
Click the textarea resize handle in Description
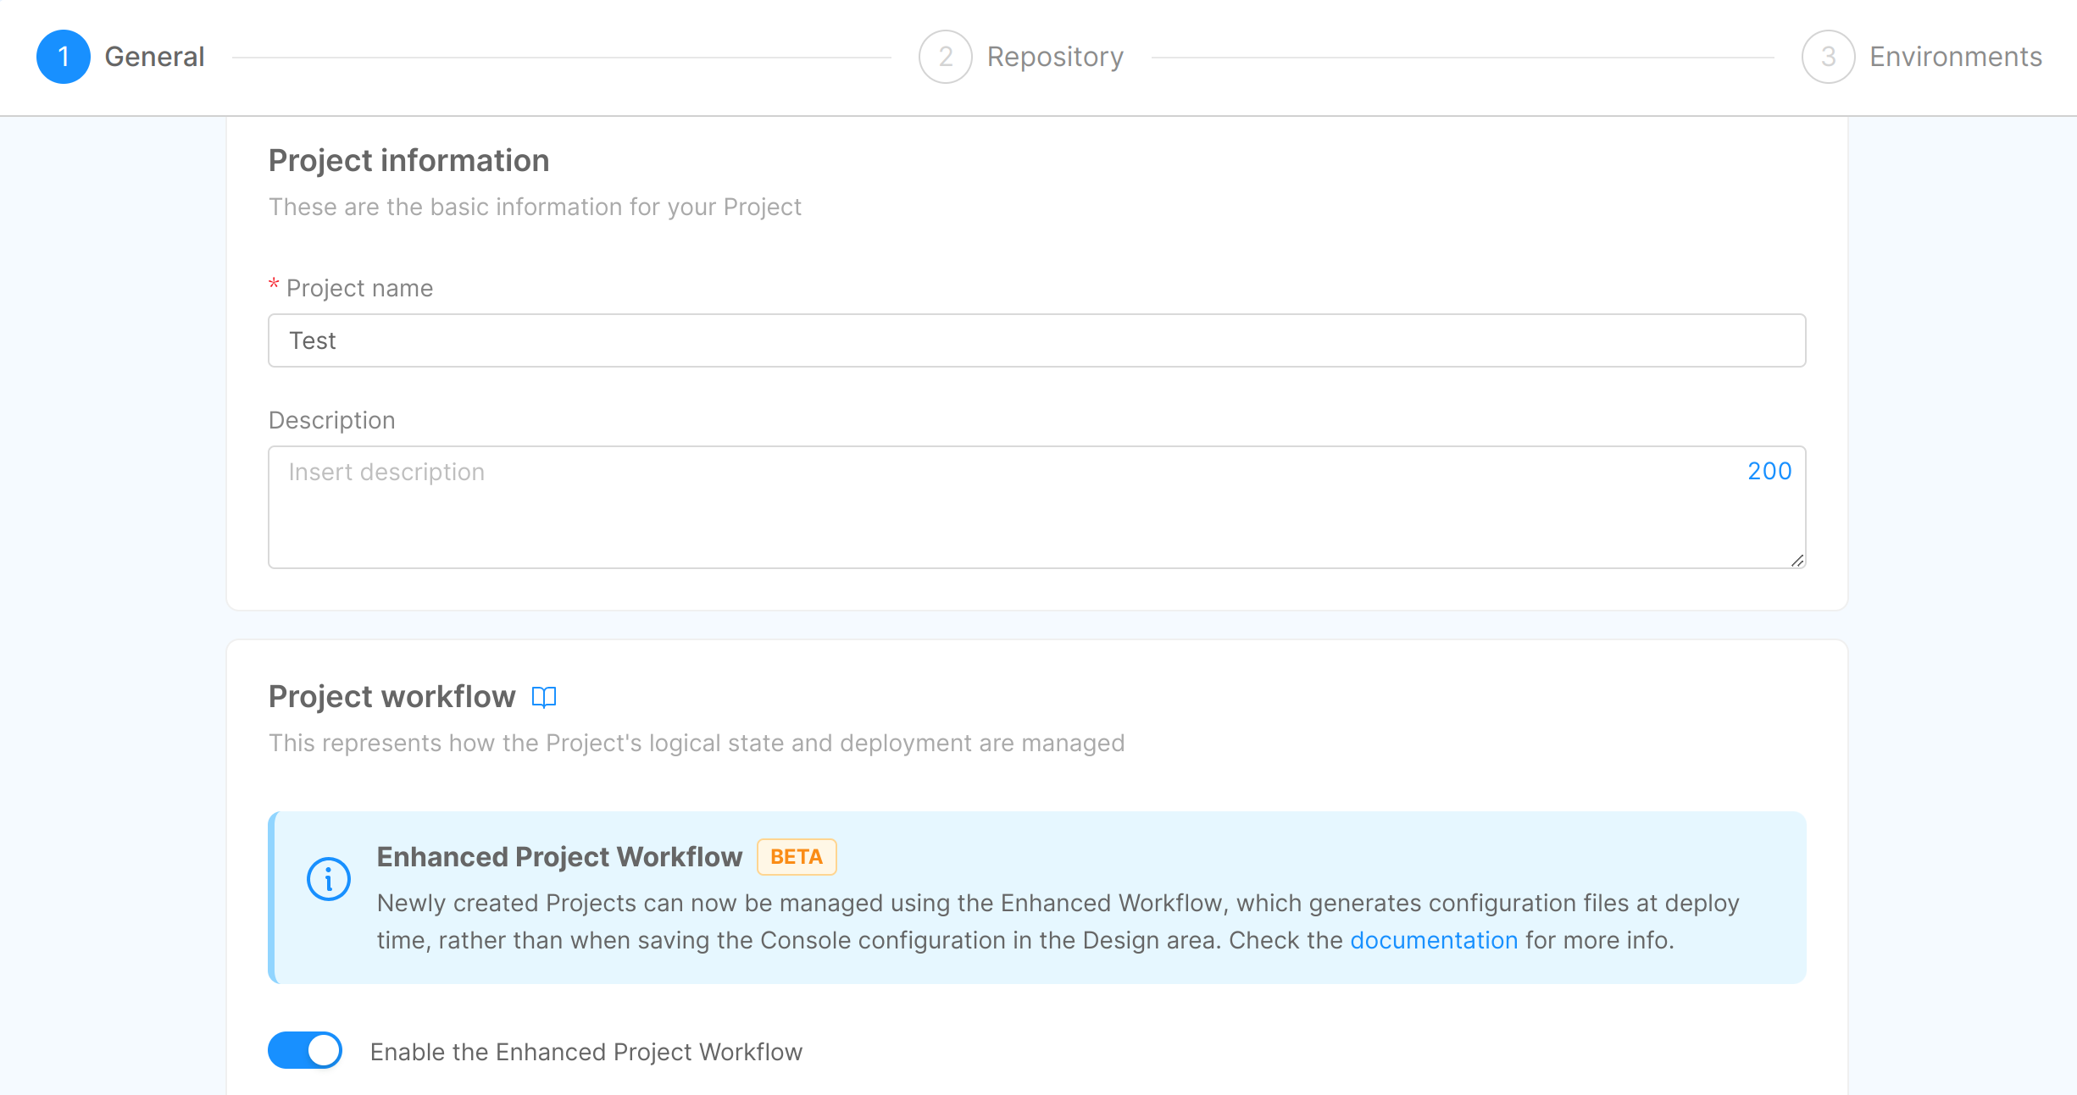1797,560
